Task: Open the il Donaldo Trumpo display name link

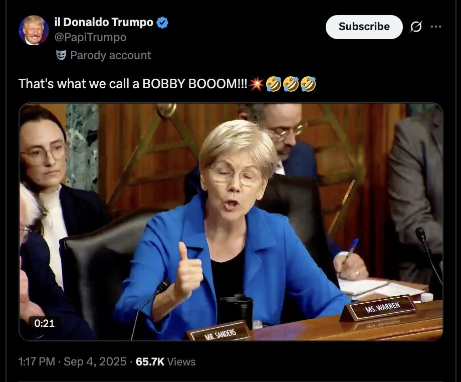Action: (104, 23)
